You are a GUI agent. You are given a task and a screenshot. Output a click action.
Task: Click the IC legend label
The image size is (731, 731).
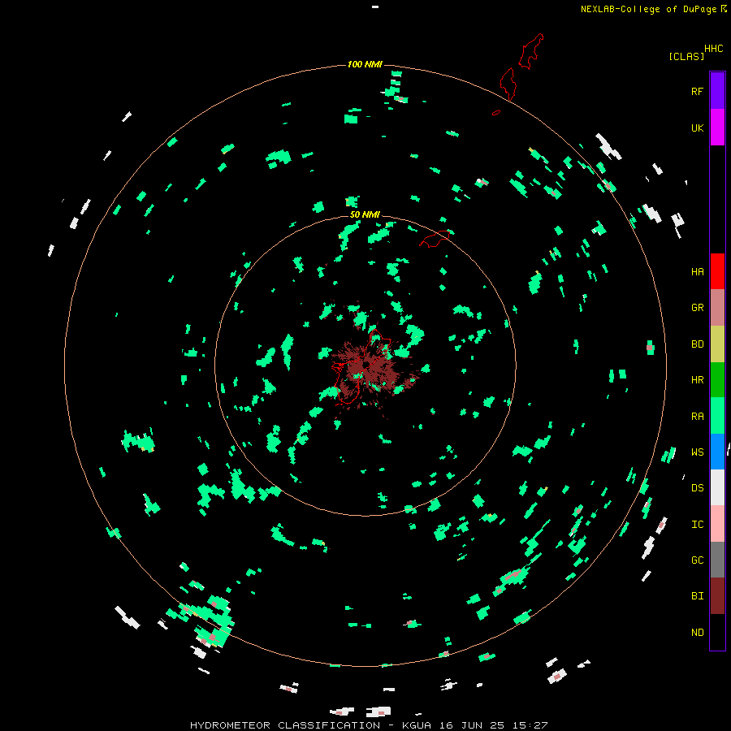click(697, 525)
